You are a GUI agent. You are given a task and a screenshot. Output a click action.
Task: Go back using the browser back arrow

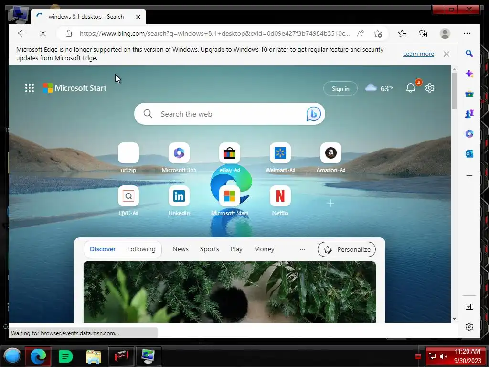pyautogui.click(x=22, y=33)
